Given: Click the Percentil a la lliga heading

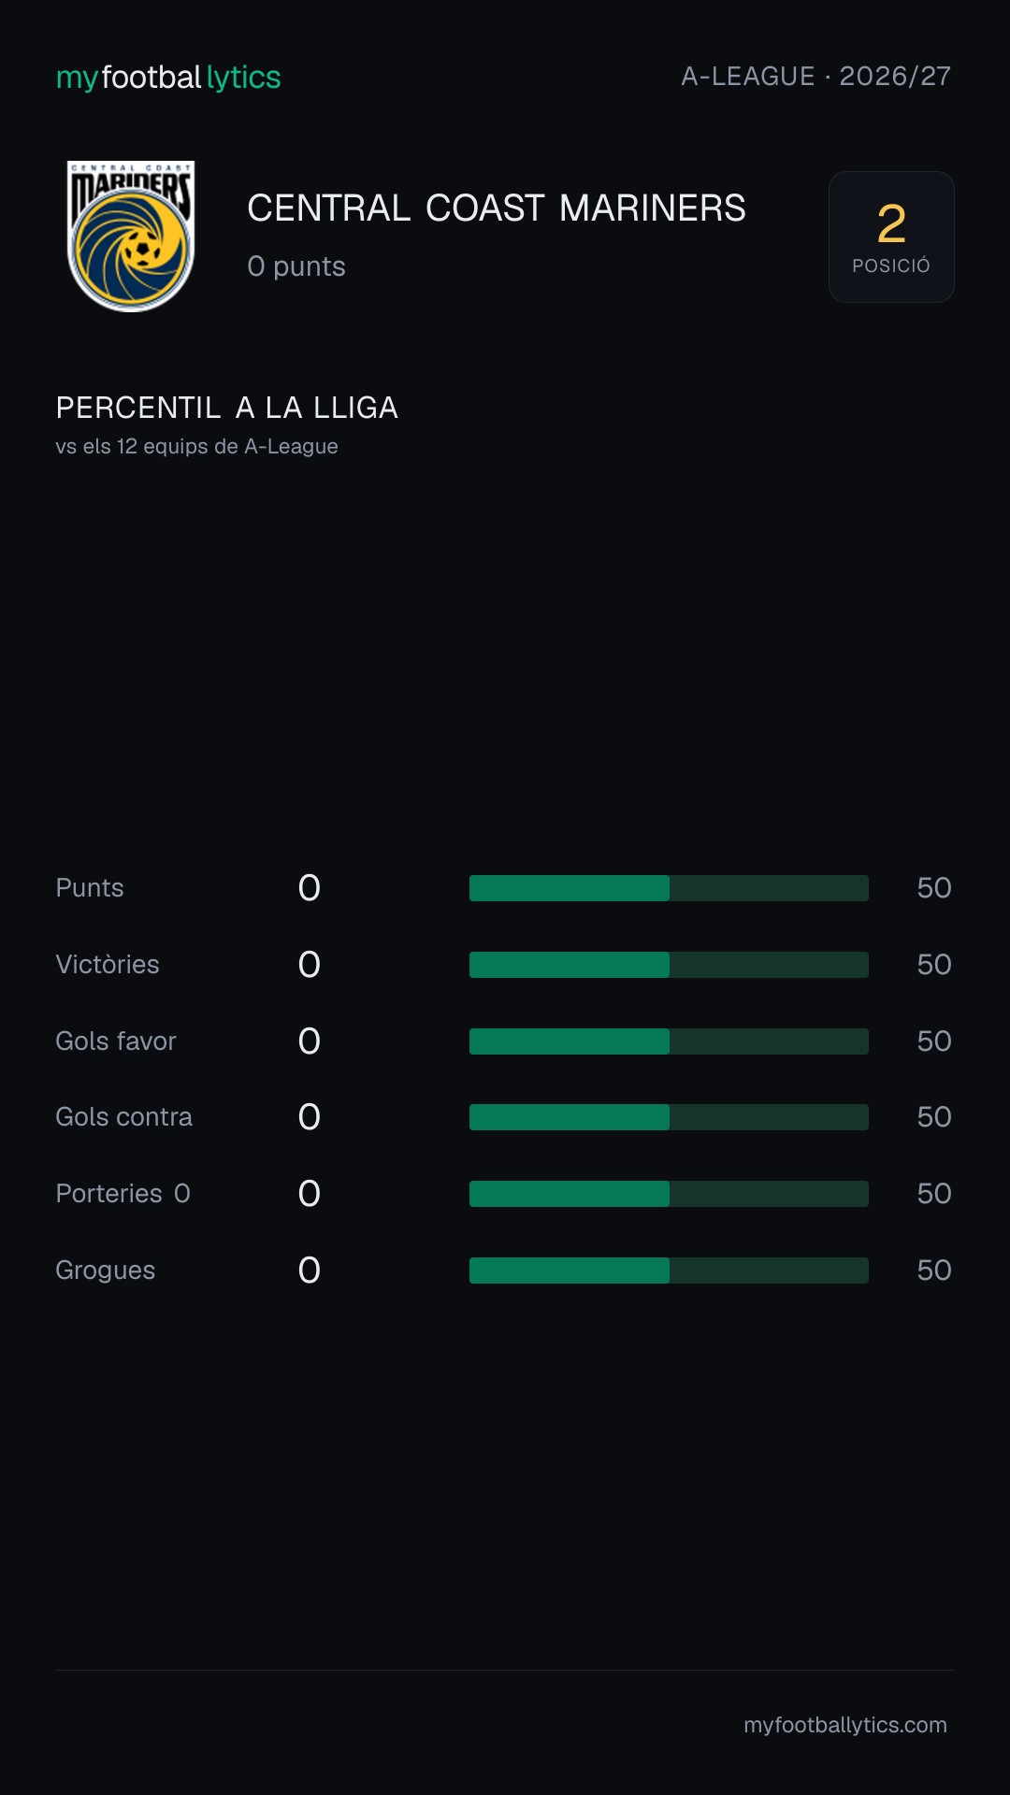Looking at the screenshot, I should pyautogui.click(x=227, y=408).
